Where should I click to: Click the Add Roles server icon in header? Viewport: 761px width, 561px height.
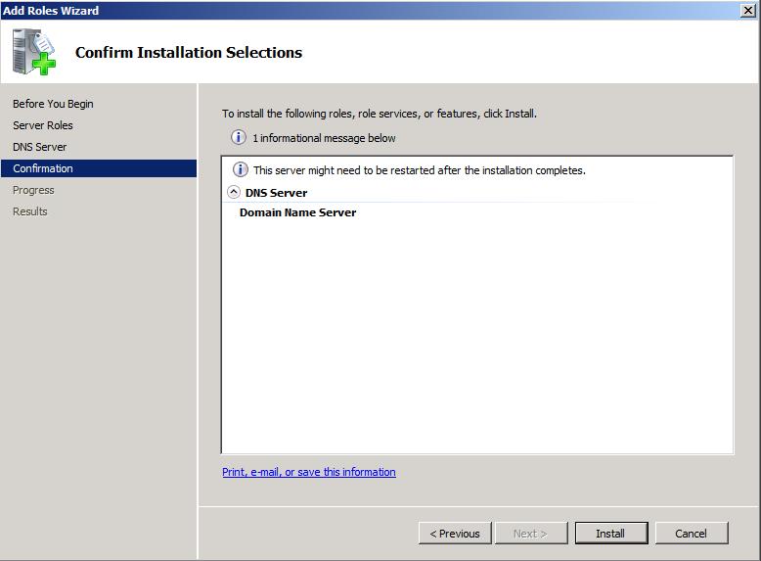point(34,52)
